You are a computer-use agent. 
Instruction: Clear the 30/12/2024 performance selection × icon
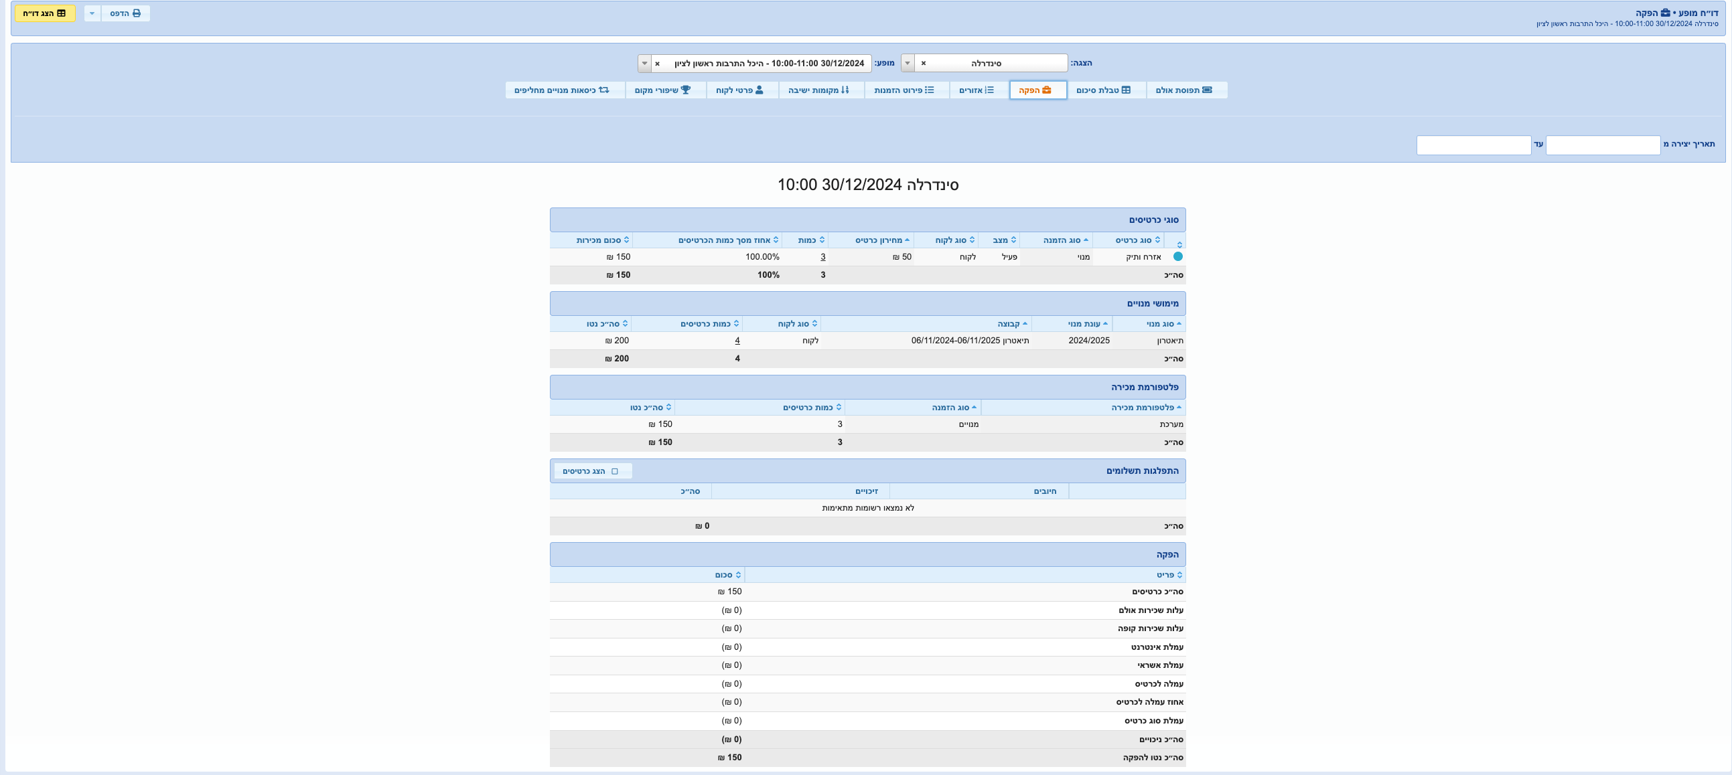pos(658,64)
